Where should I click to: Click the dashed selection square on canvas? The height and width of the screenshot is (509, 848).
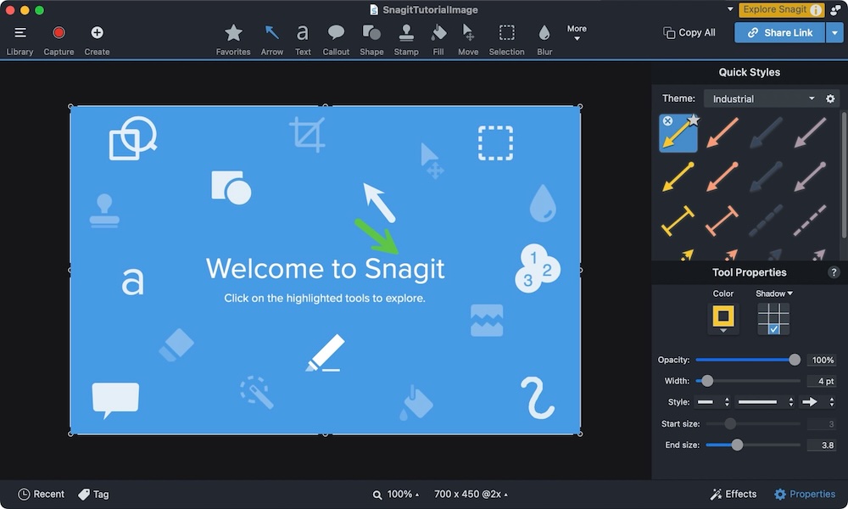click(x=496, y=143)
